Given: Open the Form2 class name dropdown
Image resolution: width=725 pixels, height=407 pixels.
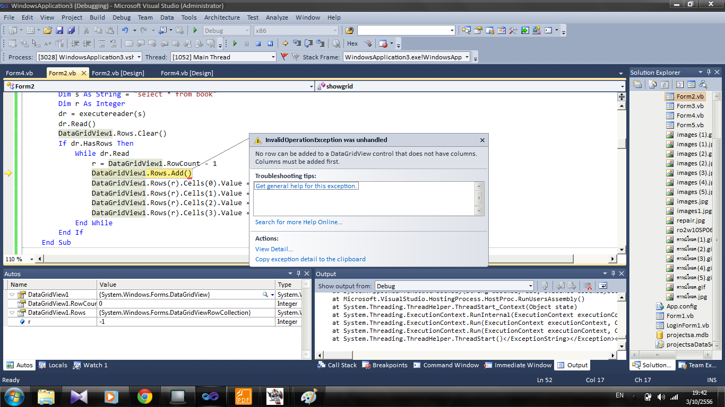Looking at the screenshot, I should tap(159, 86).
